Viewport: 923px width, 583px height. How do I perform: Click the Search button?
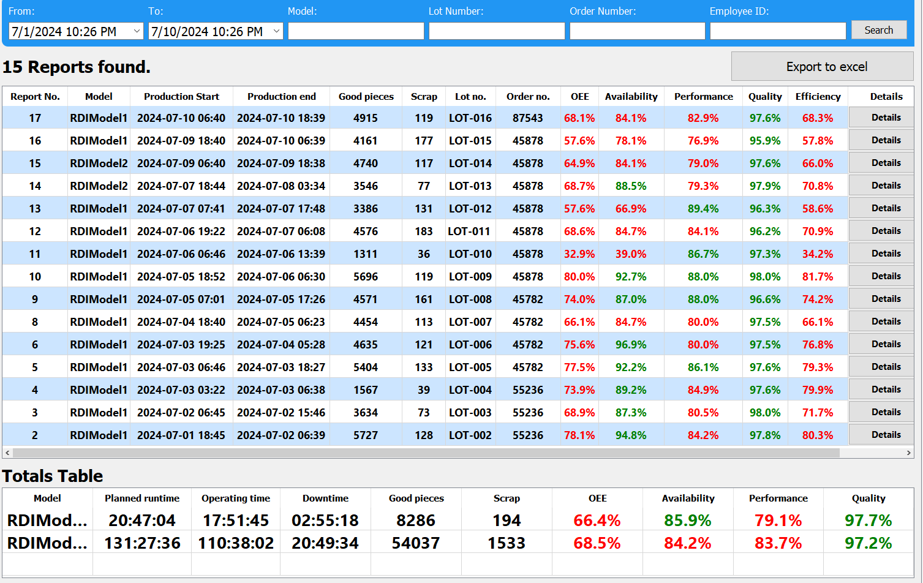(x=878, y=30)
